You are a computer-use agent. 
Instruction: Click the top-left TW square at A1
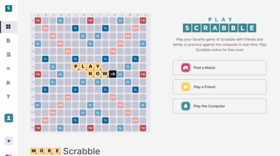click(38, 21)
